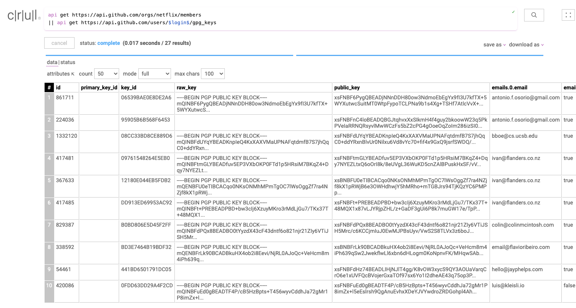Image resolution: width=576 pixels, height=308 pixels.
Task: Click the # header cell in table
Action: tap(49, 87)
